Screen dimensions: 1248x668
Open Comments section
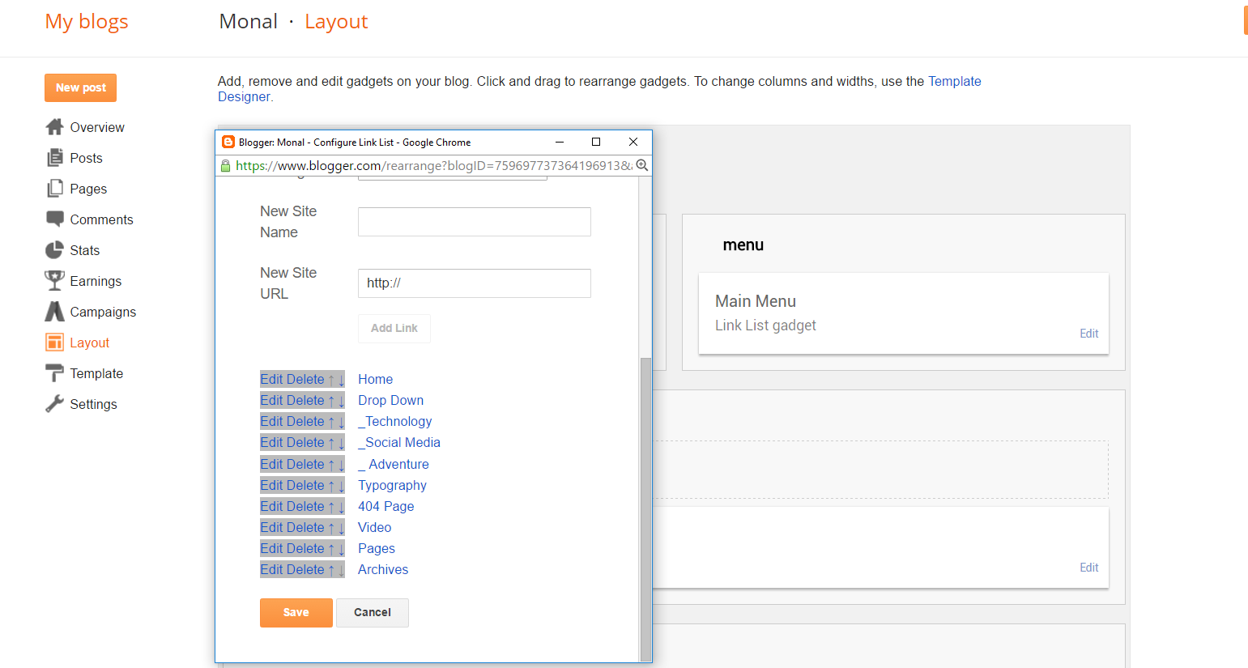pos(101,219)
